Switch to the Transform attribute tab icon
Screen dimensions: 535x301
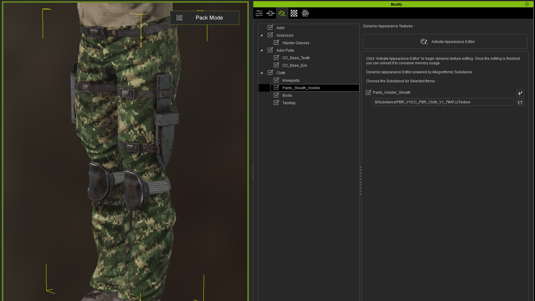click(x=271, y=13)
